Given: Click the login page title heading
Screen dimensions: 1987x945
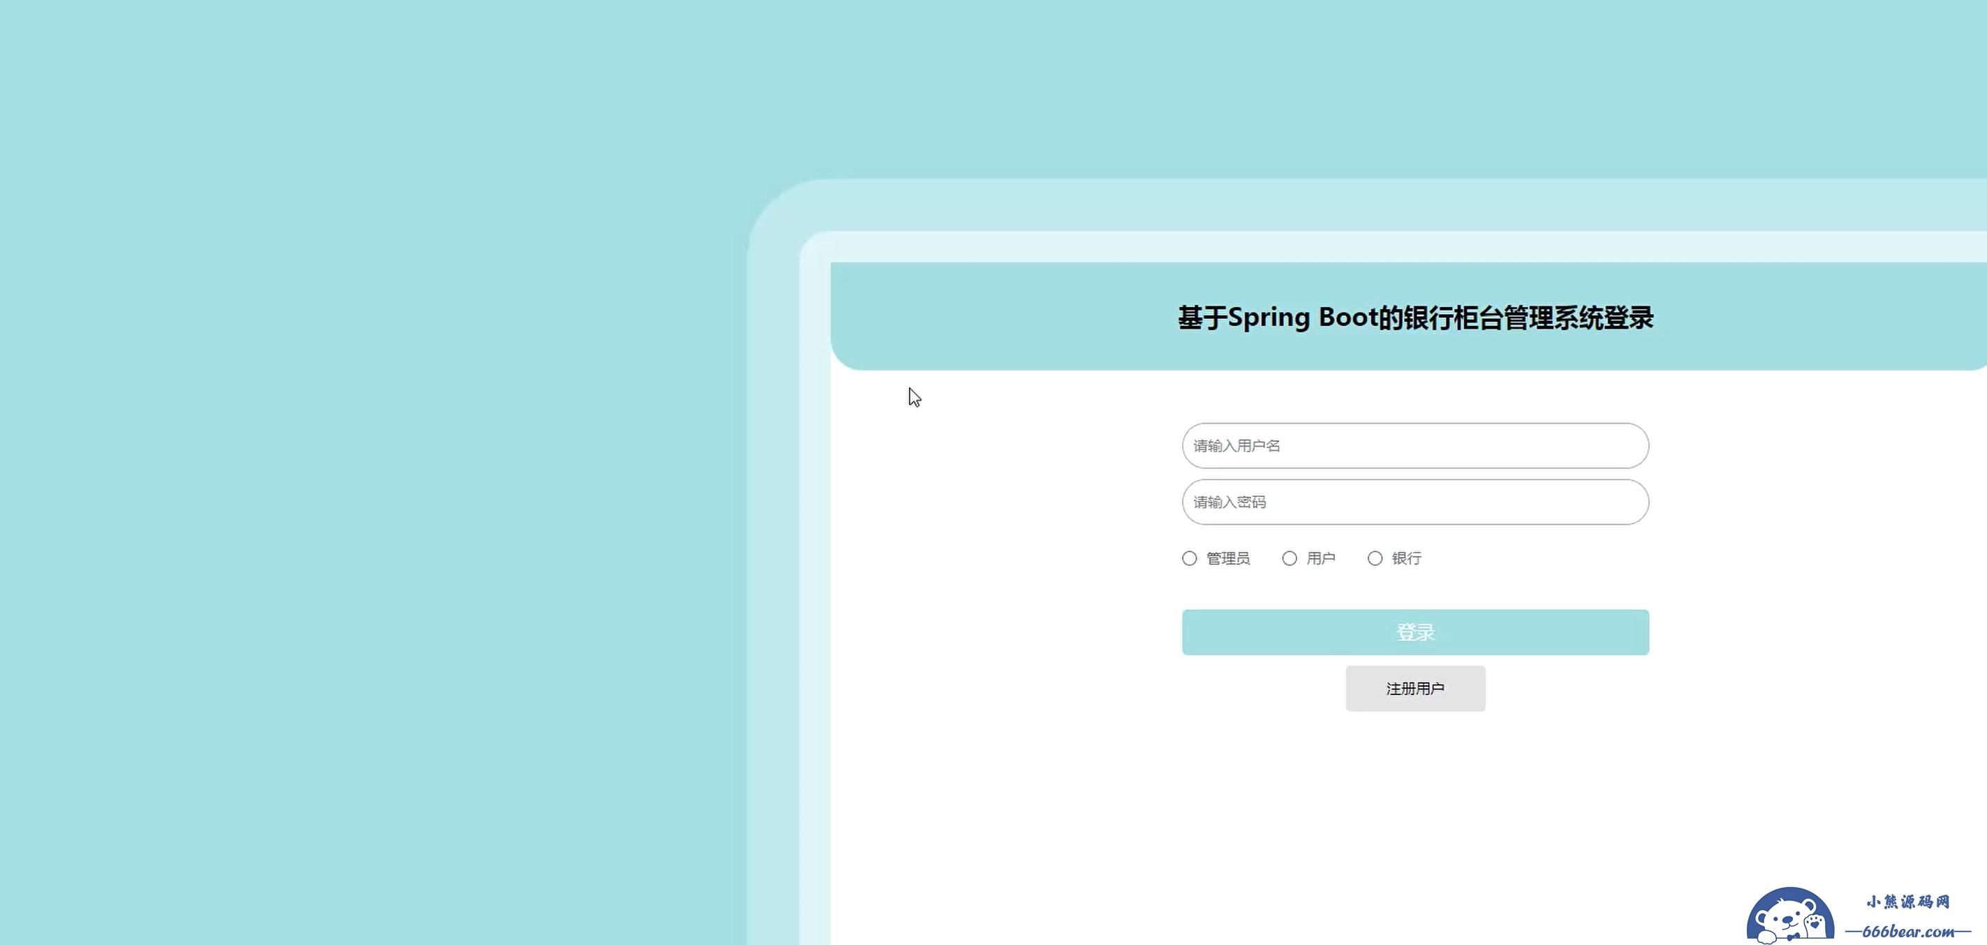Looking at the screenshot, I should 1415,318.
